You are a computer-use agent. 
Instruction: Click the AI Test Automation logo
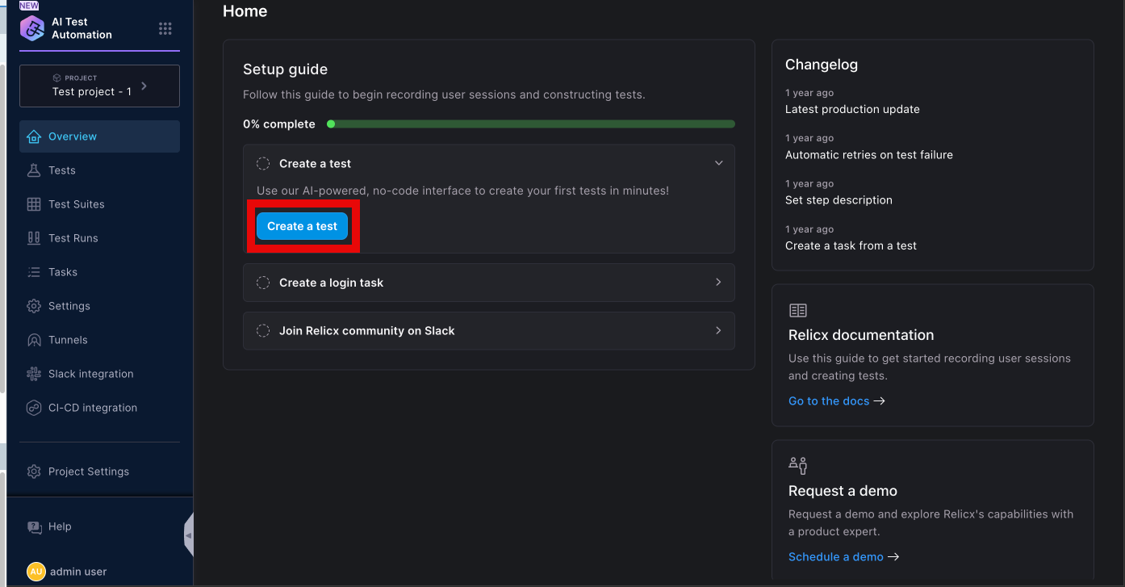tap(32, 28)
